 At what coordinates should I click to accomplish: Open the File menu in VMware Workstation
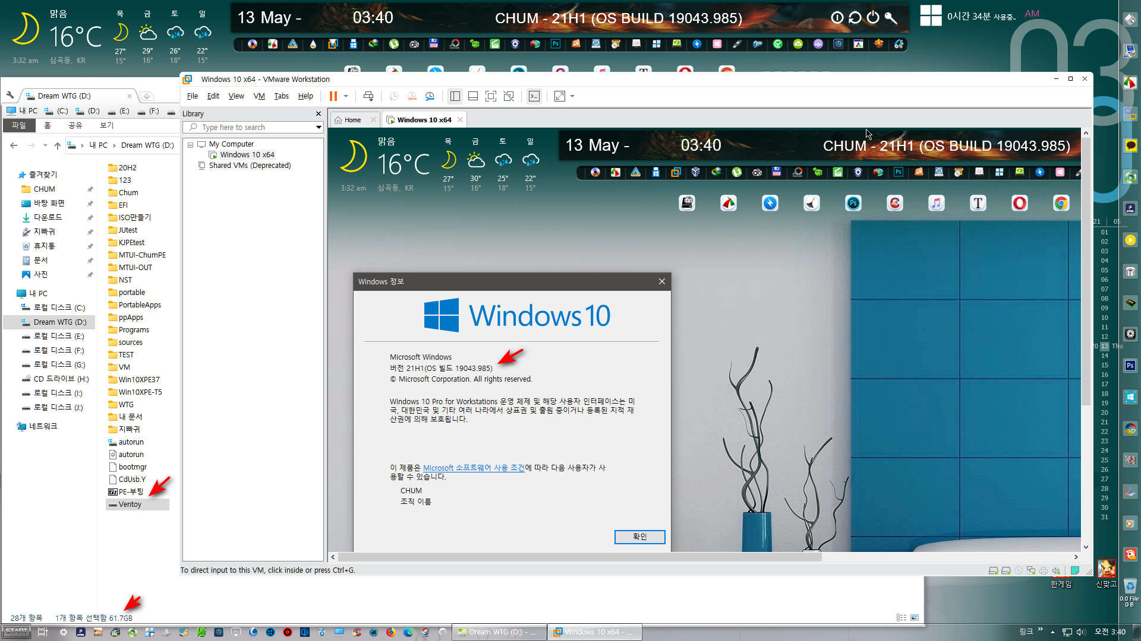pos(193,96)
